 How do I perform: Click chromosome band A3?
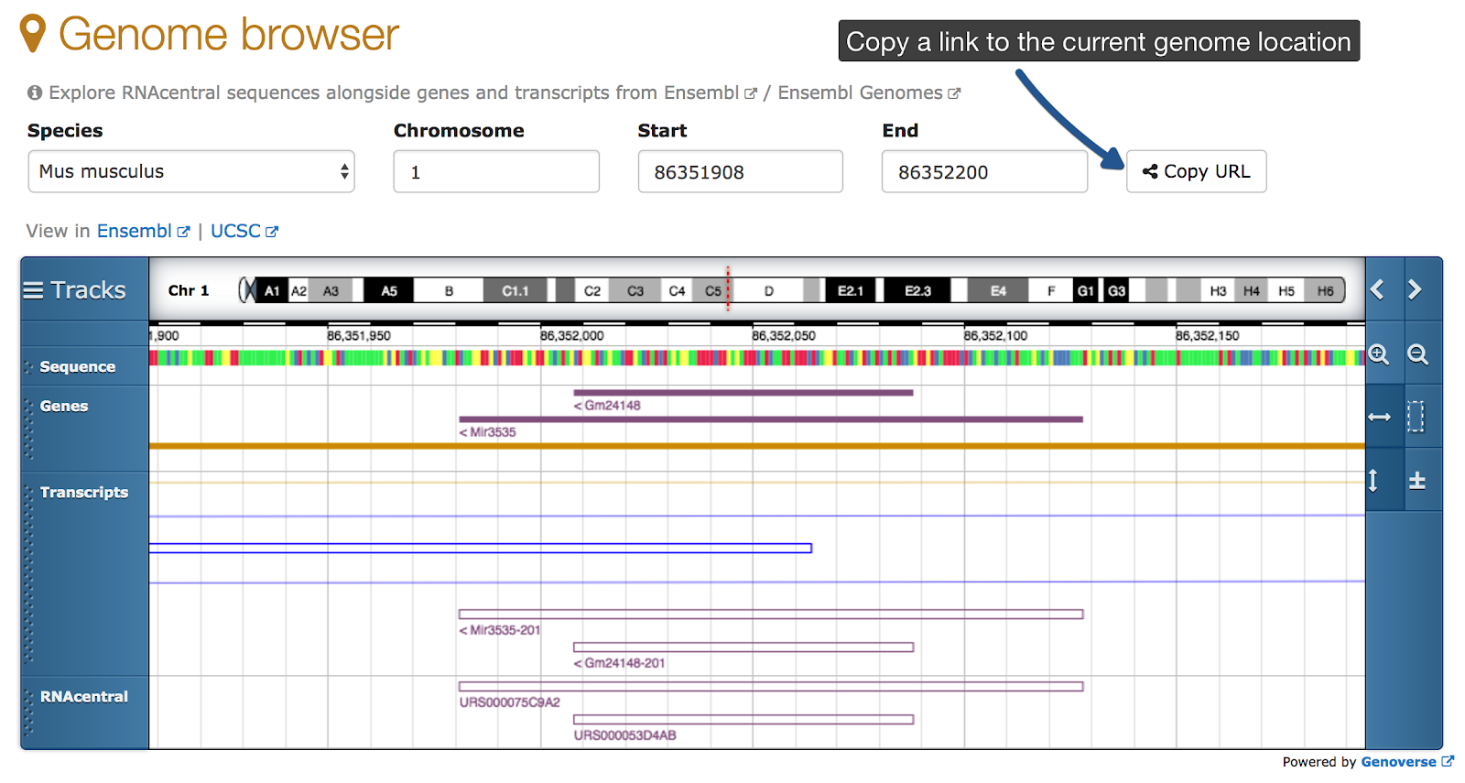coord(331,291)
